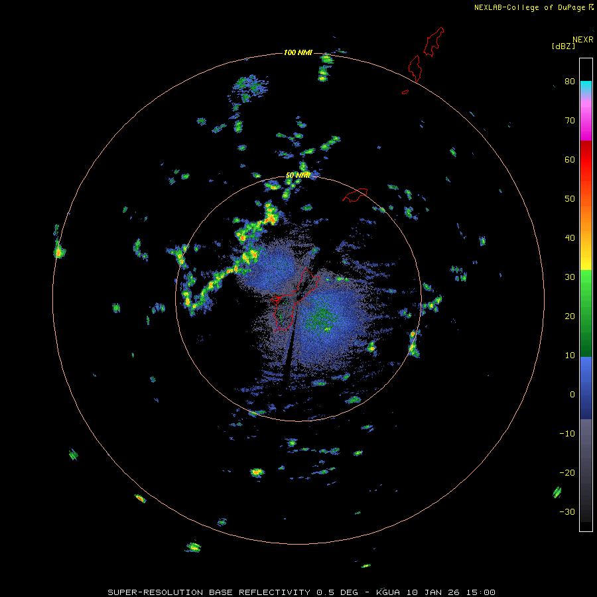Click the -30 value on dBZ scale
This screenshot has height=597, width=597.
567,511
